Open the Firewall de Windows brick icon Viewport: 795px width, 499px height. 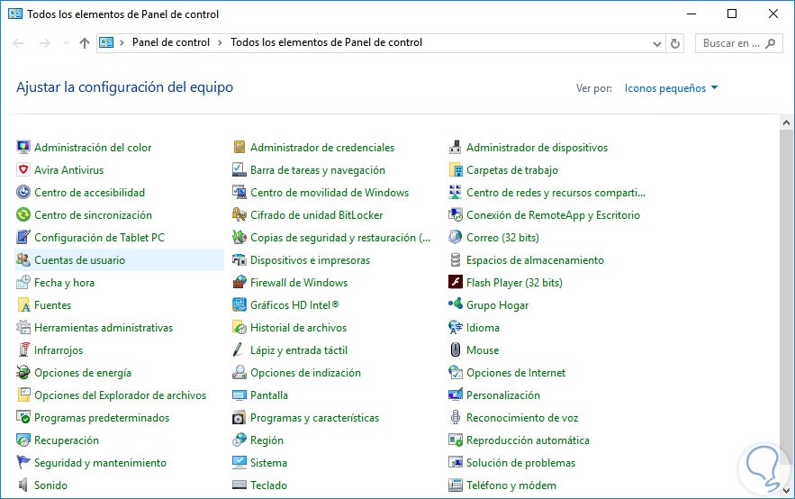[239, 283]
